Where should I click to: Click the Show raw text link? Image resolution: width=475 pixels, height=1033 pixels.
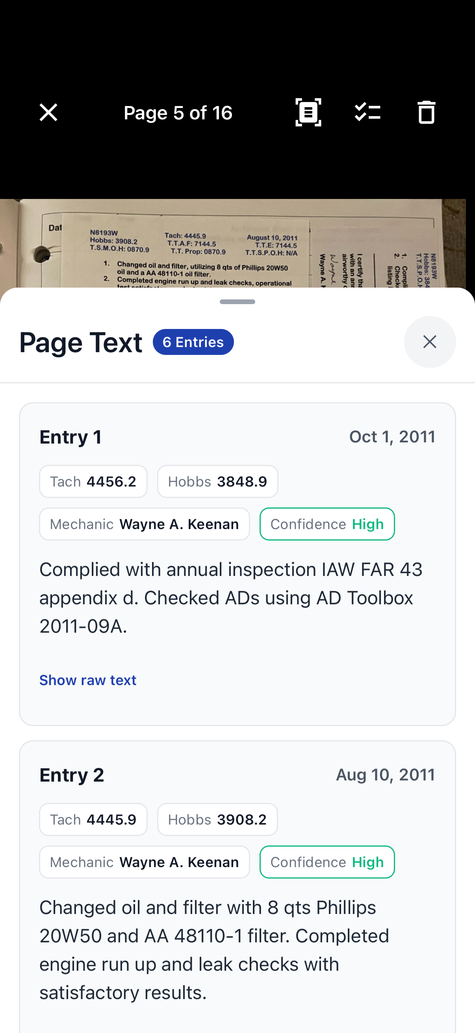87,680
